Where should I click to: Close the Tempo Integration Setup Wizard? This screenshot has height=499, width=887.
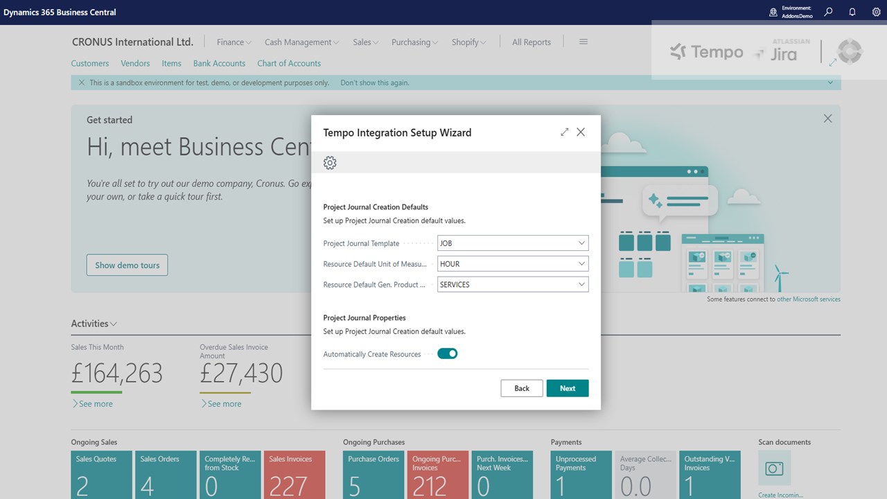point(581,132)
